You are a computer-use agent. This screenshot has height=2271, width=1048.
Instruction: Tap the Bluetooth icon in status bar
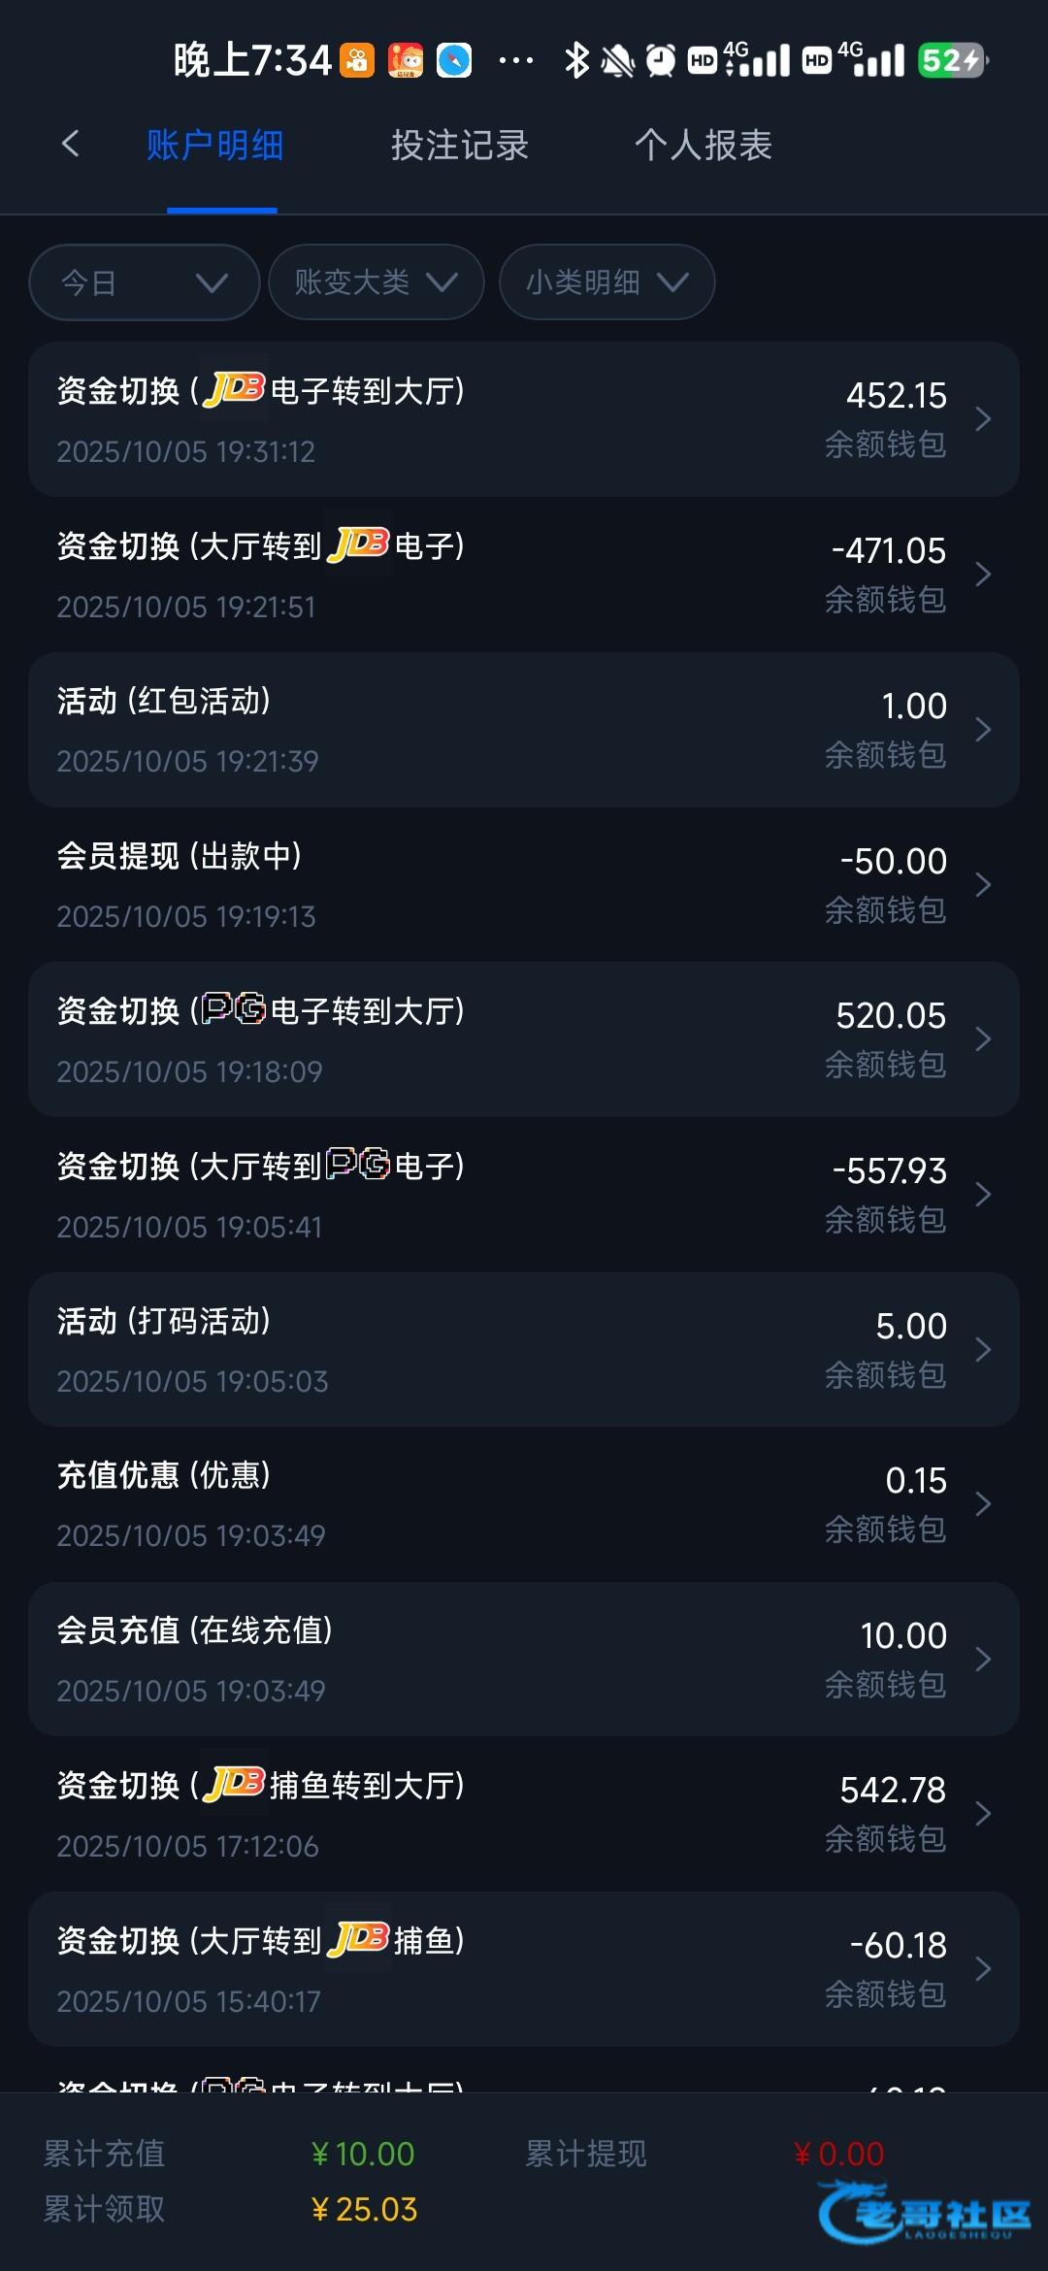pyautogui.click(x=576, y=60)
